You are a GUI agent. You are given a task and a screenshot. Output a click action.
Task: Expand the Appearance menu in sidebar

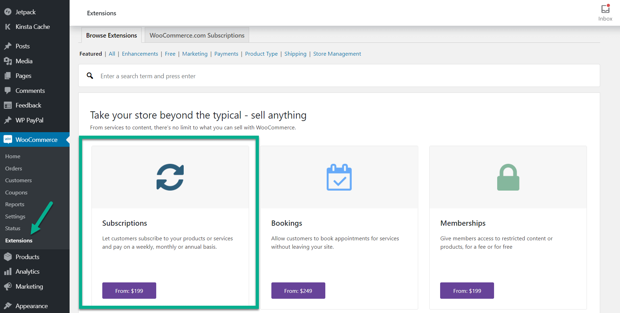(31, 306)
